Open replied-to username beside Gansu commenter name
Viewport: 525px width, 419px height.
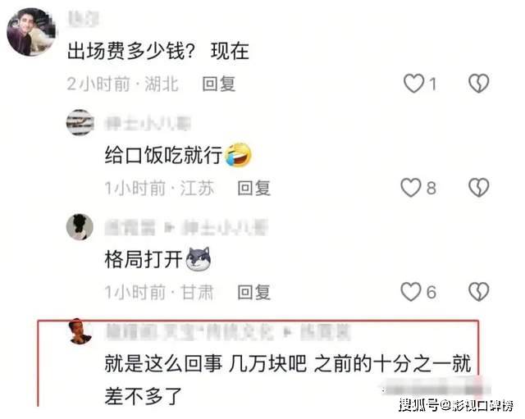coord(225,228)
